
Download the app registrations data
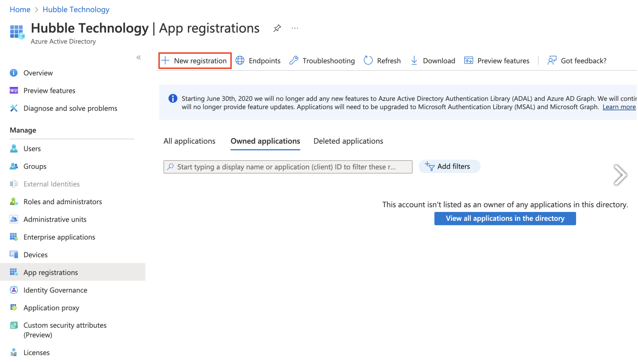coord(414,61)
